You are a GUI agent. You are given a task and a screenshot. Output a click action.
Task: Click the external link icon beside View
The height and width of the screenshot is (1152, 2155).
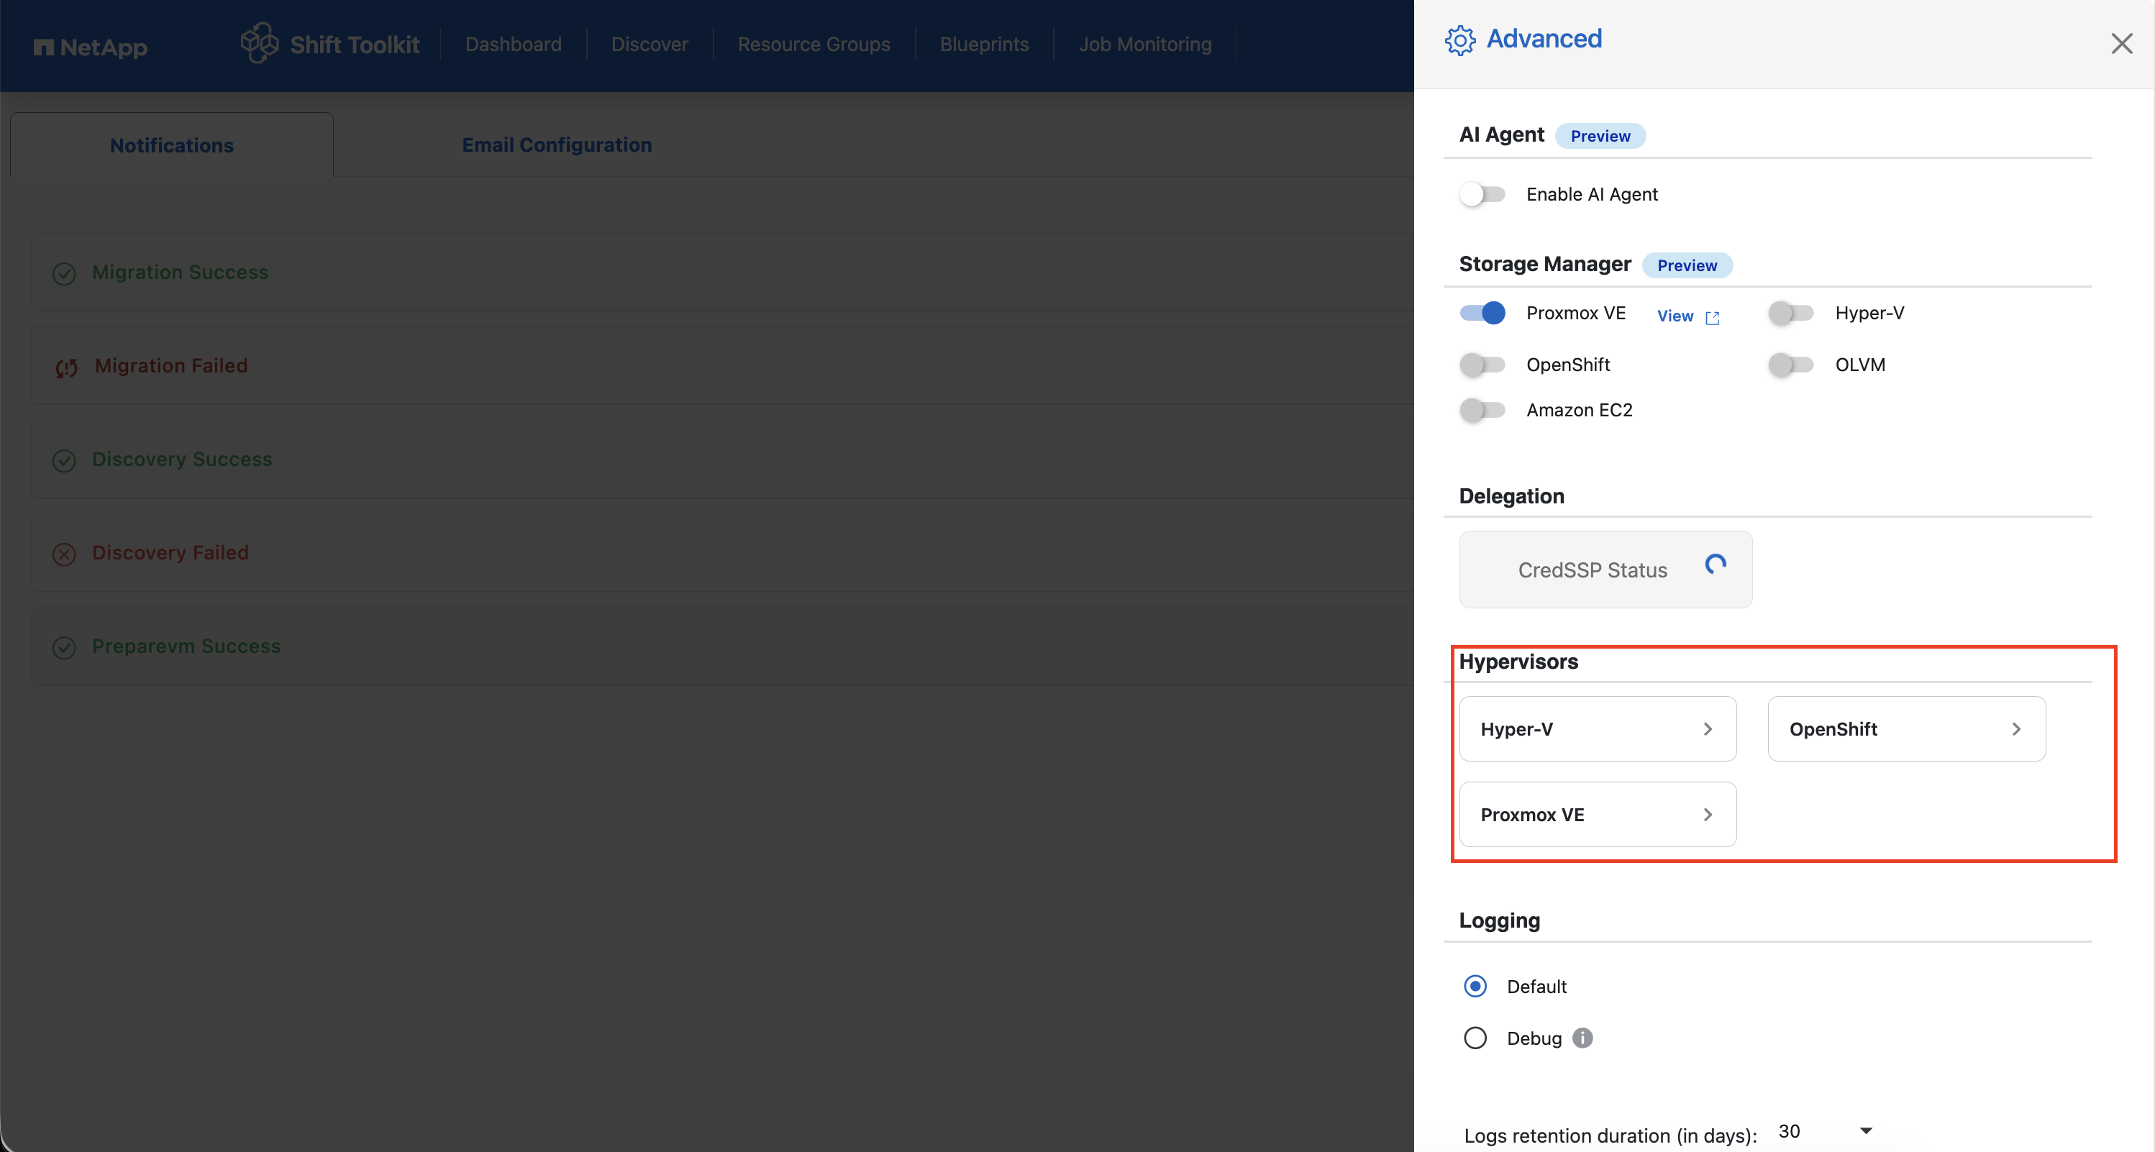click(x=1713, y=317)
